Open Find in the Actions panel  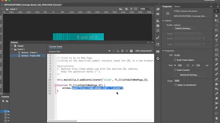[118, 51]
